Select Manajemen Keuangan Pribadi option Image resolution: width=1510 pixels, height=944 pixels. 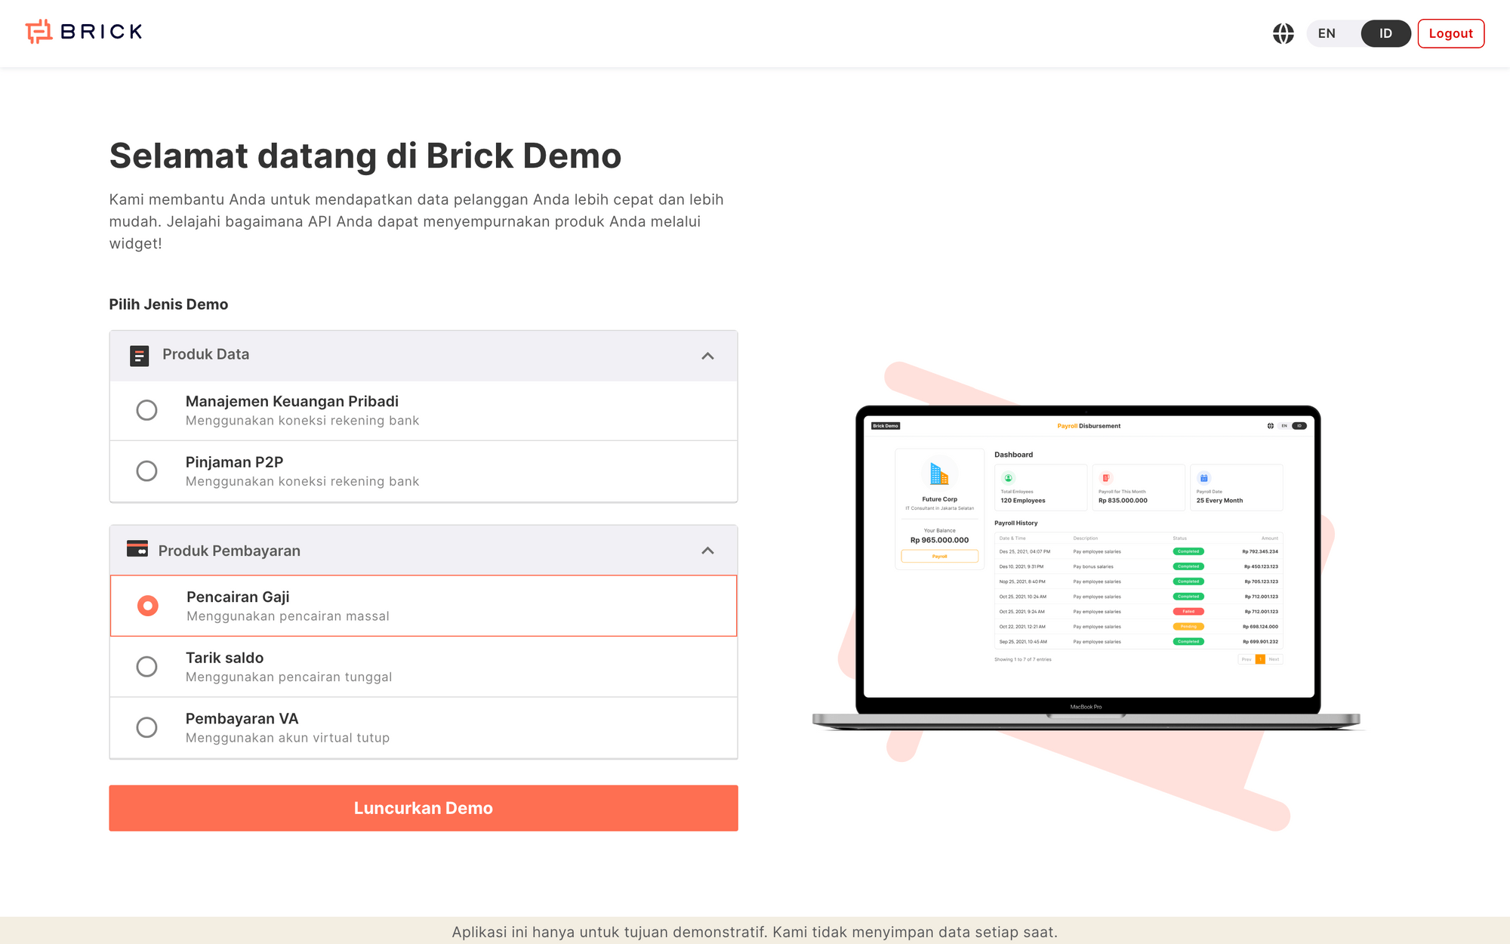(147, 410)
